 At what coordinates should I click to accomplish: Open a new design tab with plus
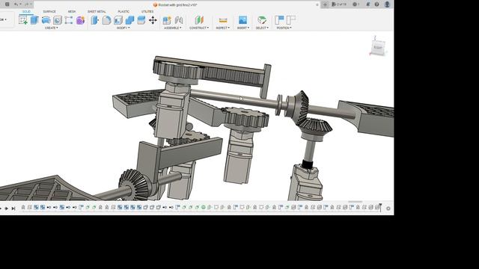(325, 4)
